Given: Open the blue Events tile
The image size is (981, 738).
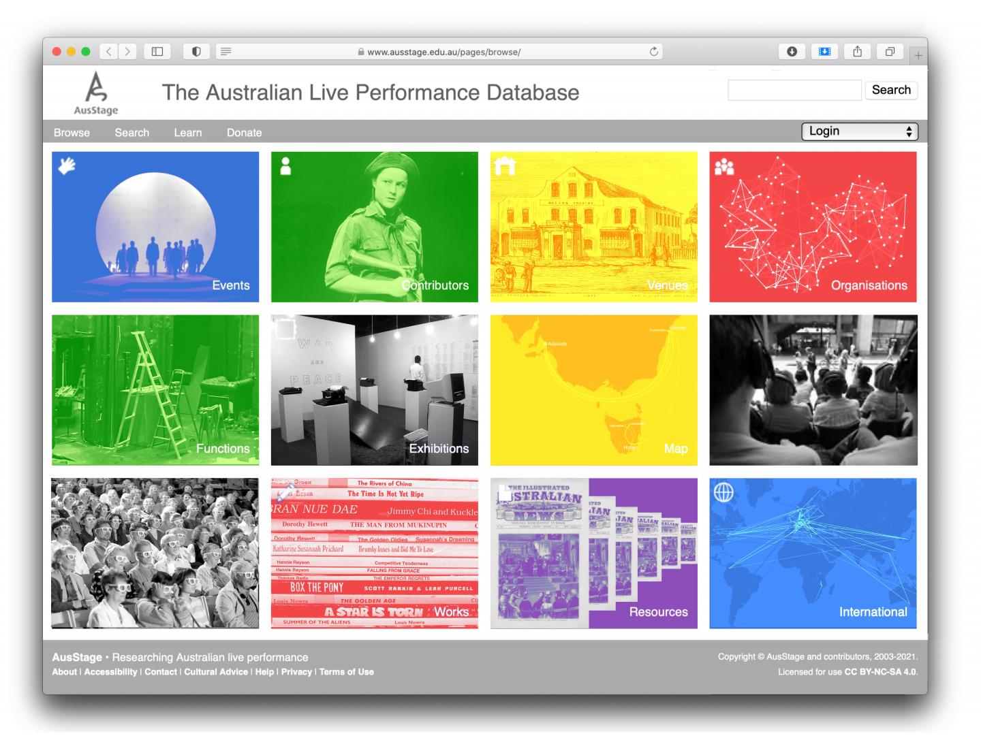Looking at the screenshot, I should 155,227.
